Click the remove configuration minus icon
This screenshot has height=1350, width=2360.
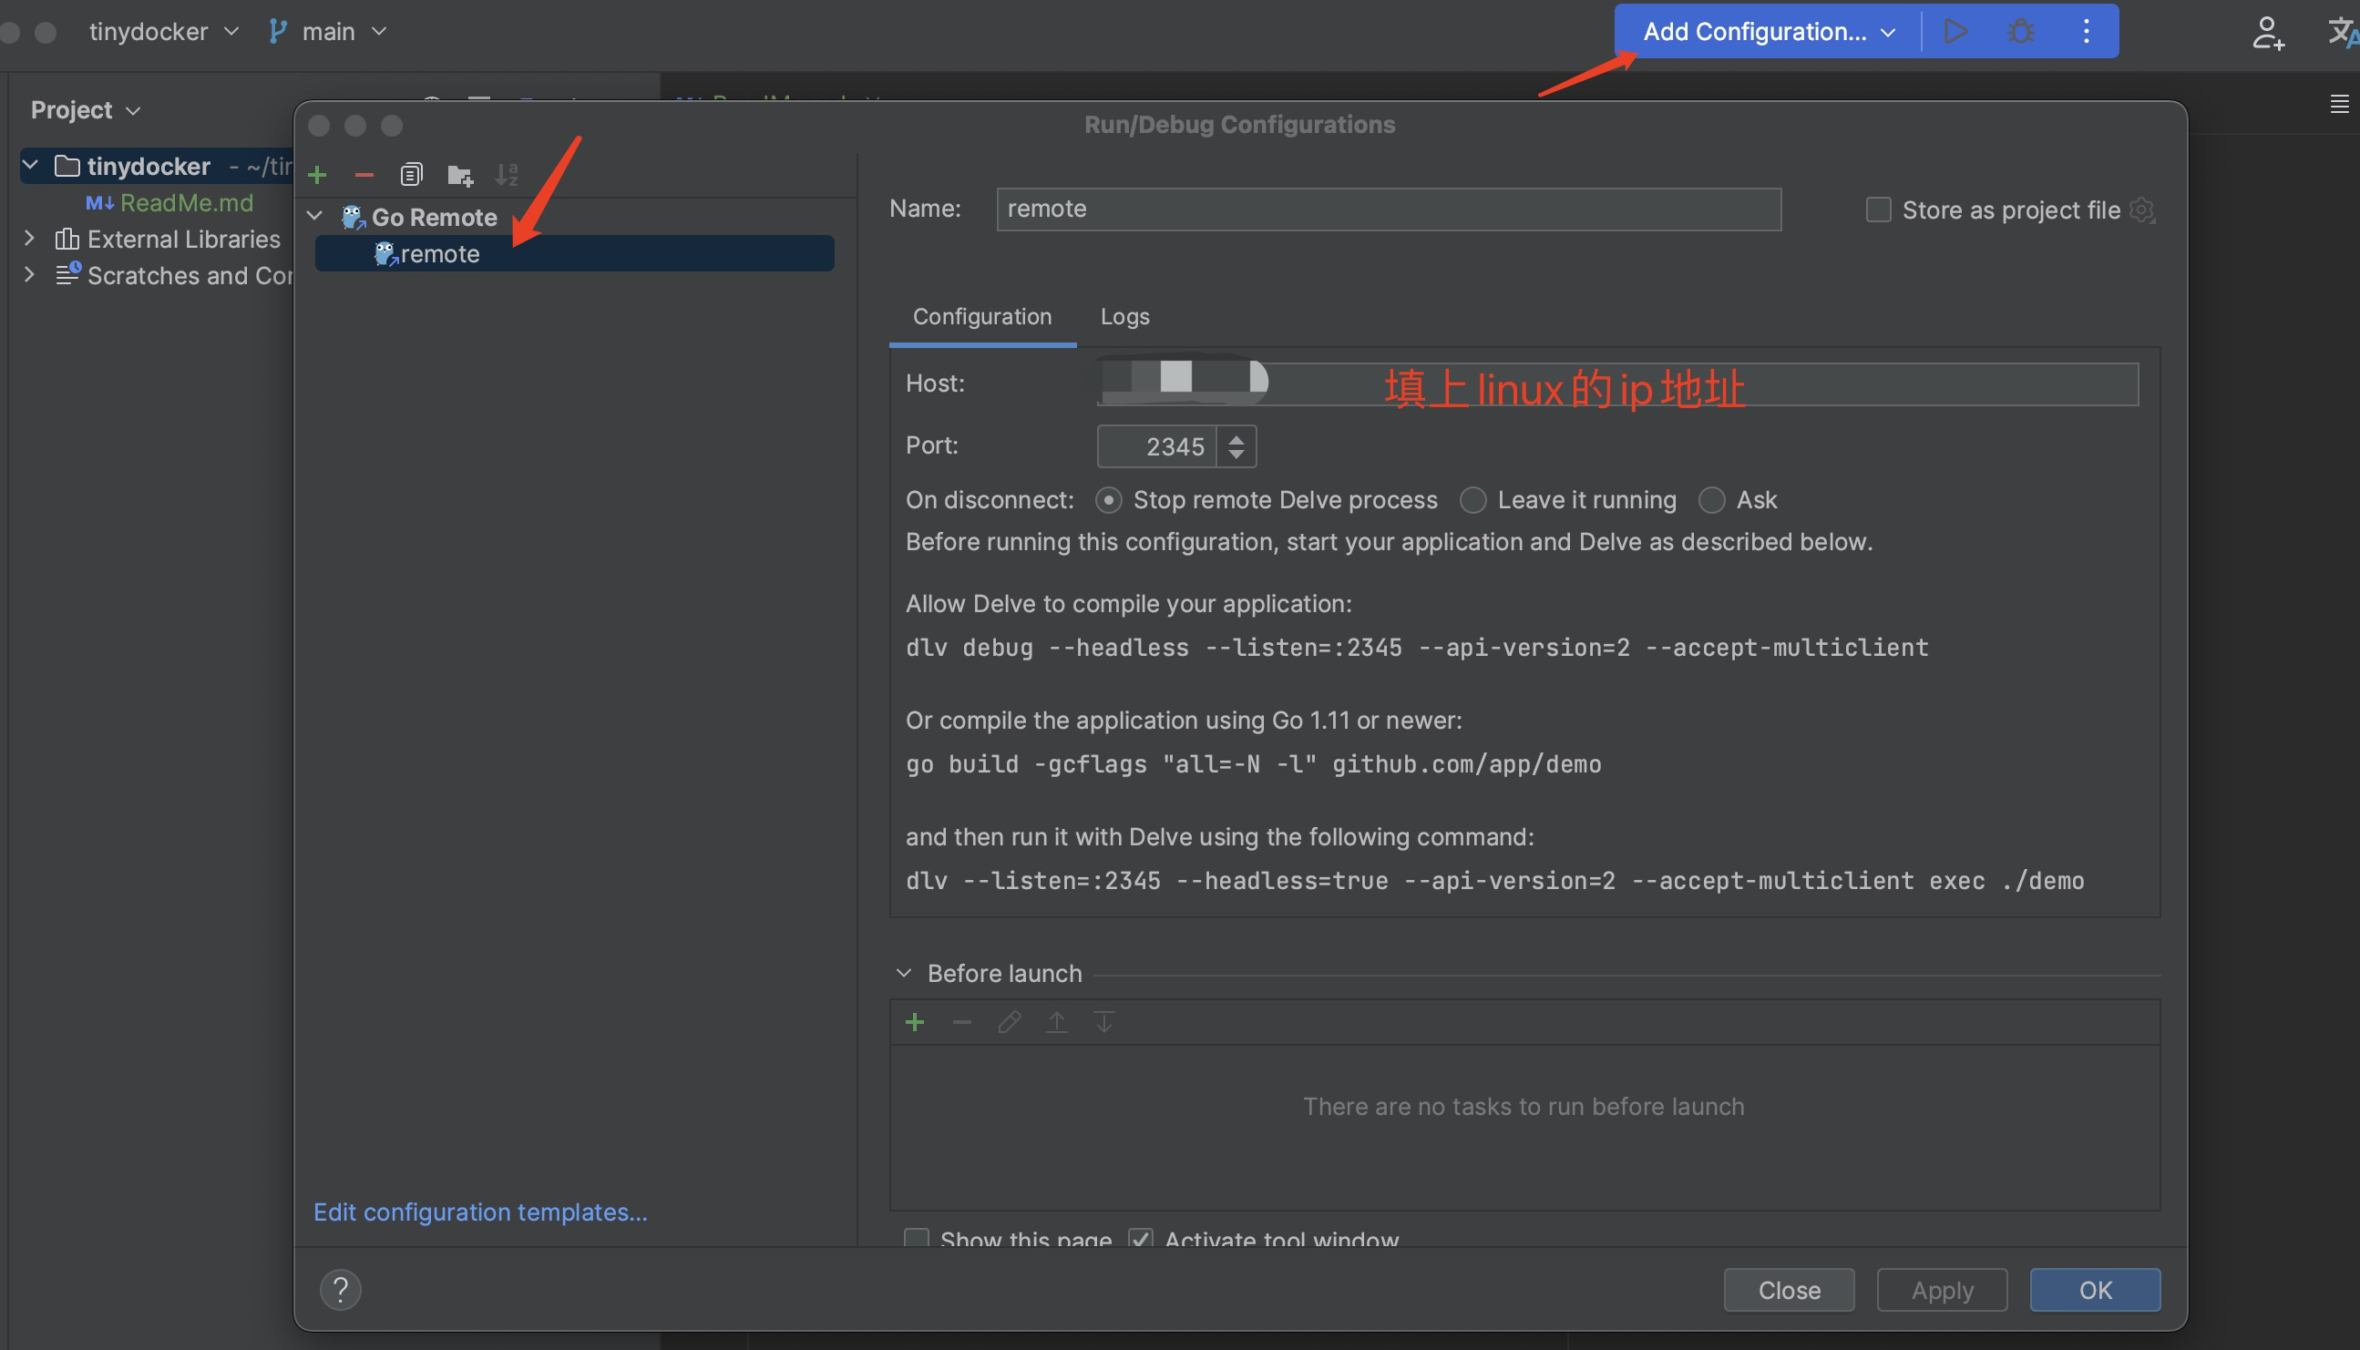(x=364, y=174)
